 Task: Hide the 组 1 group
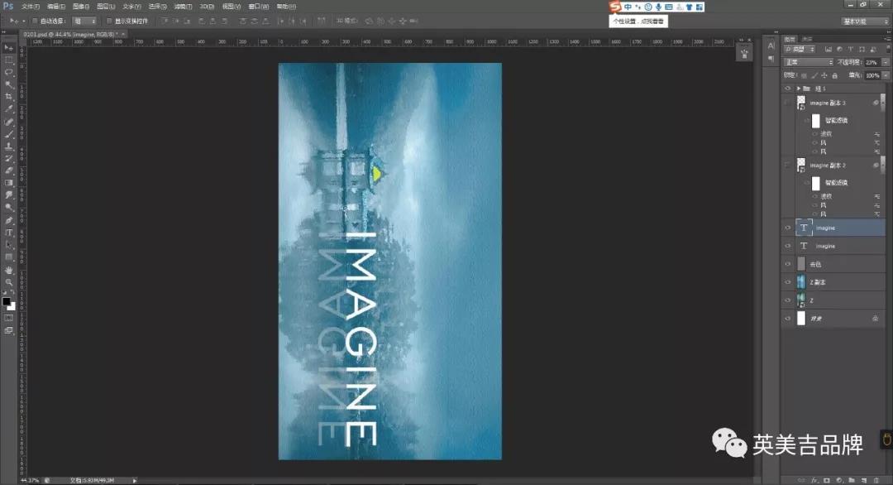[x=788, y=89]
